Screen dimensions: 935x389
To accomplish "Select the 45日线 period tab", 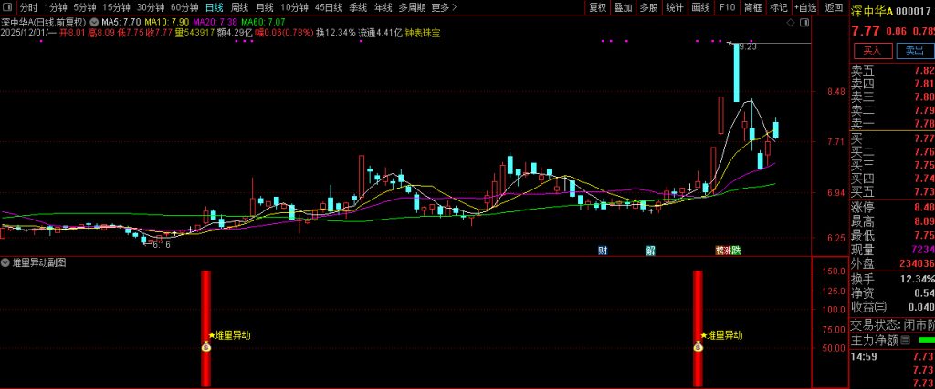I will point(329,7).
